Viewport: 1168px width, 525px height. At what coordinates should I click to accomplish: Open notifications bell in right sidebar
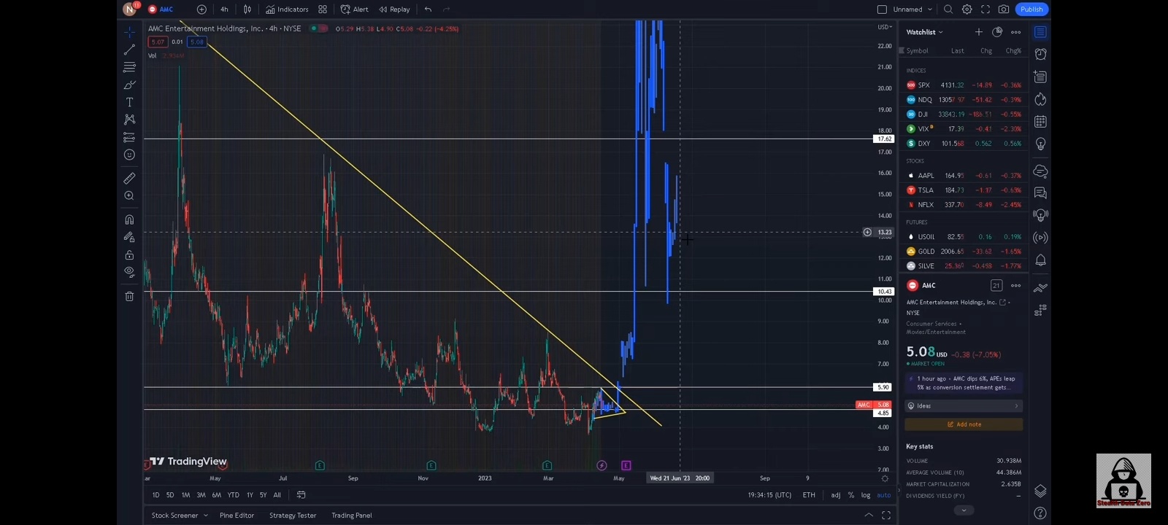pyautogui.click(x=1040, y=260)
